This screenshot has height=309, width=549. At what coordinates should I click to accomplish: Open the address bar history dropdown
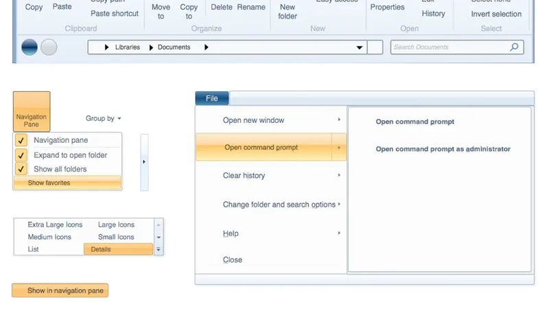pyautogui.click(x=359, y=47)
